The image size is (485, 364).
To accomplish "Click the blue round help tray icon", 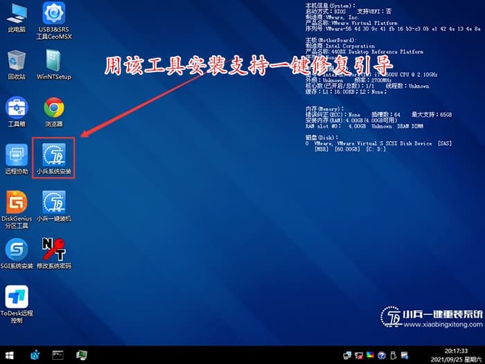I will coord(382,356).
